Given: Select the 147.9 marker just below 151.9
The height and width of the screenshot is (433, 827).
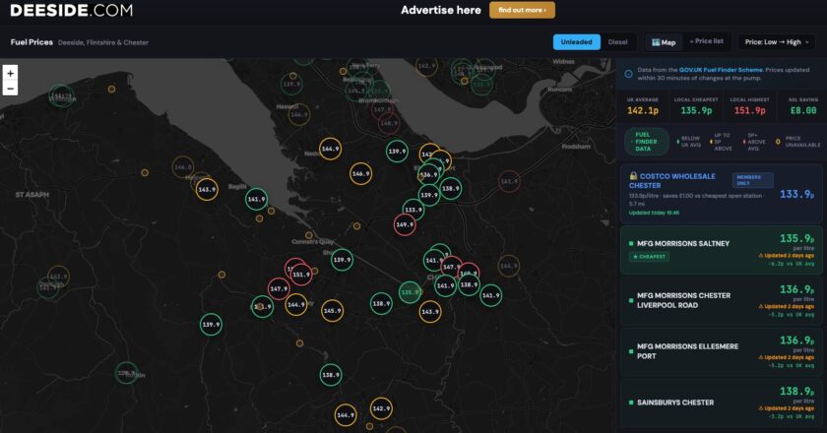Looking at the screenshot, I should [279, 289].
